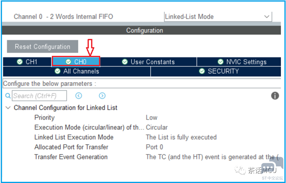Select the Transfer Event Generation row
This screenshot has width=286, height=183.
(x=142, y=157)
